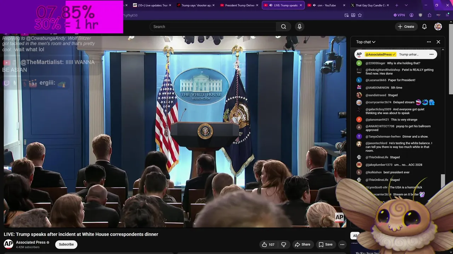Expand the Top chat dropdown
453x254 pixels.
click(366, 42)
